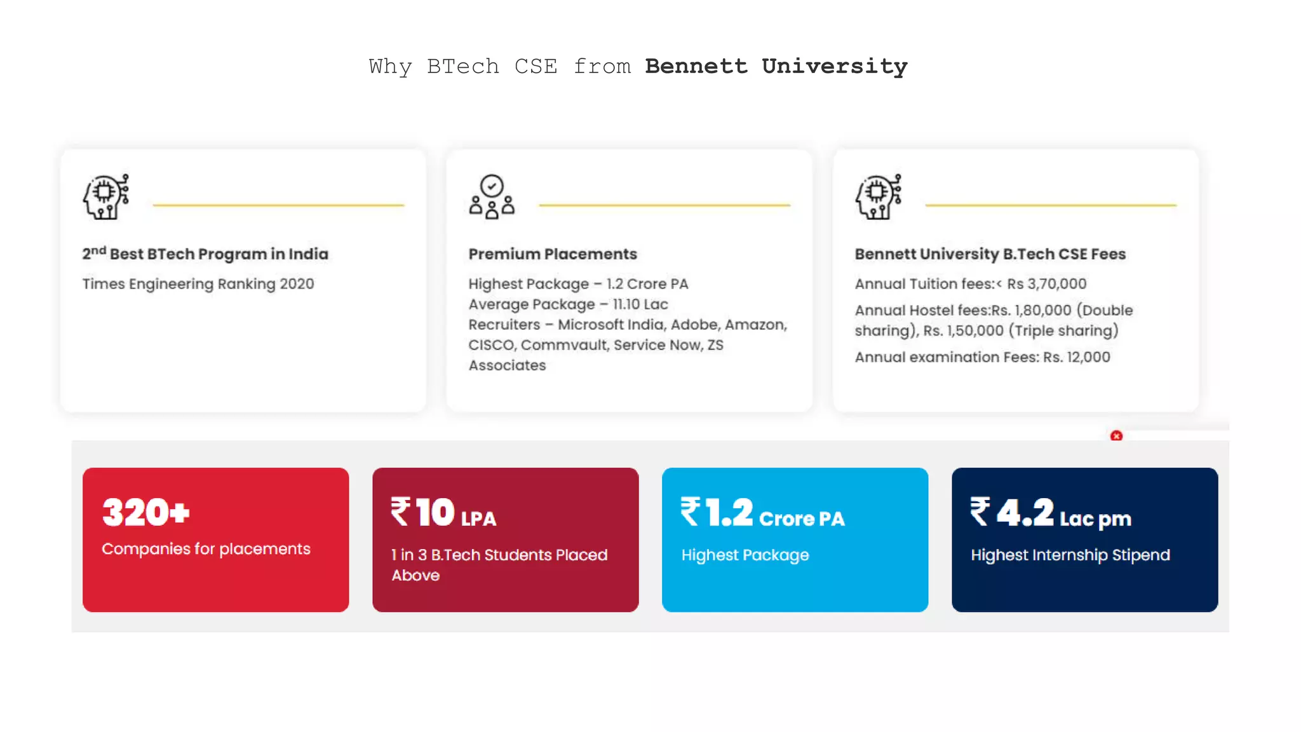Click the 1 in 3 B.Tech Students Placed text
Viewport: 1301px width, 732px height.
[499, 555]
